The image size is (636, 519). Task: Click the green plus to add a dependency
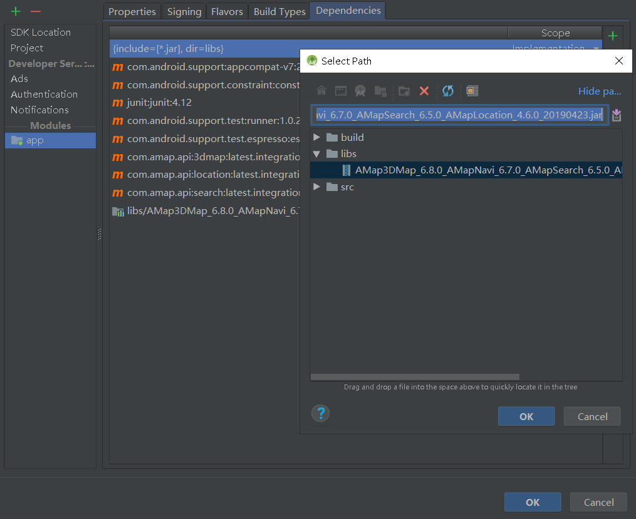tap(612, 36)
